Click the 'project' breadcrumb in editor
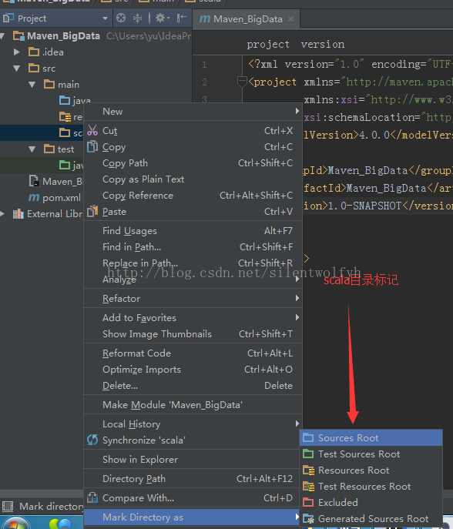 pos(268,44)
